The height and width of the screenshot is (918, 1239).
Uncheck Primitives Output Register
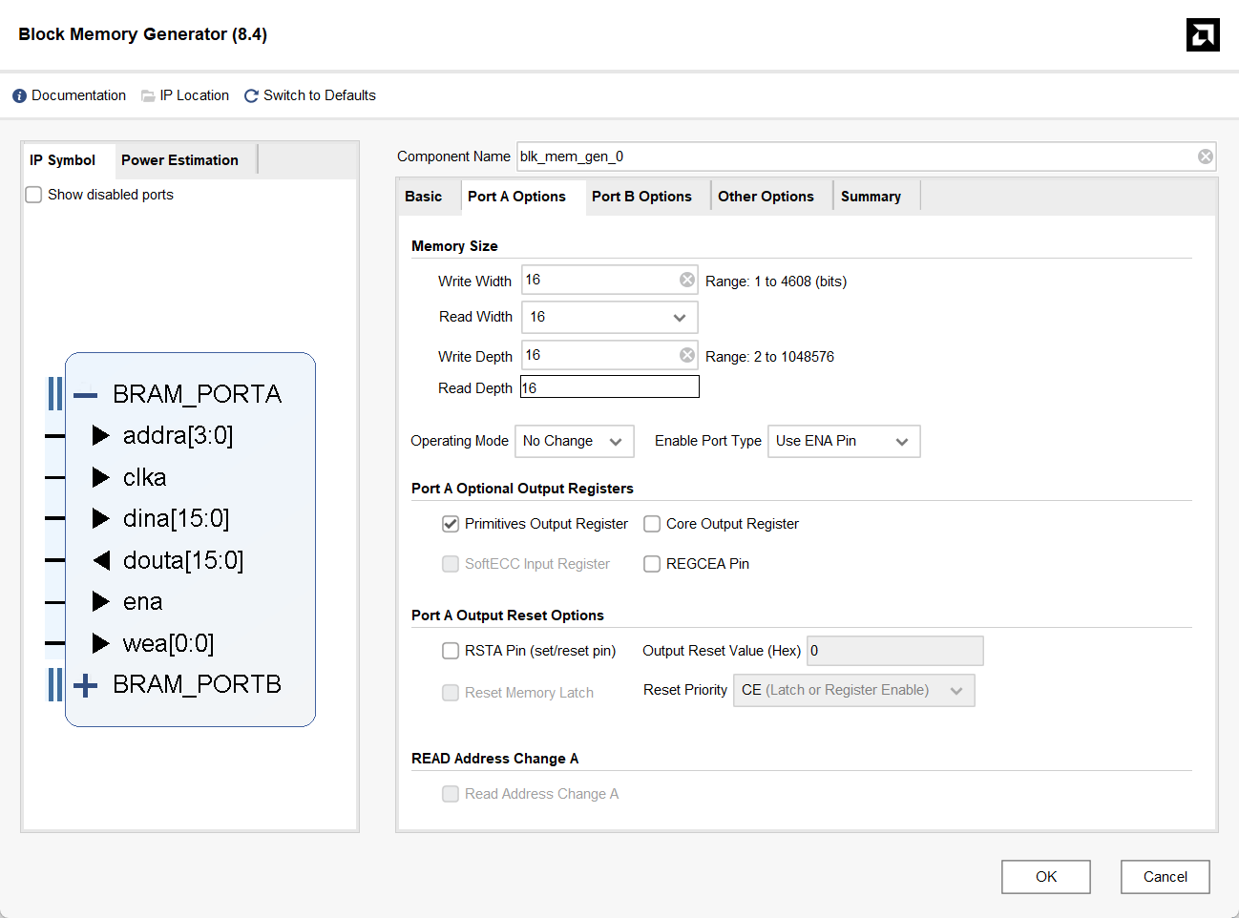pyautogui.click(x=451, y=524)
